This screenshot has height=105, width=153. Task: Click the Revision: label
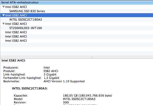tap(20, 102)
